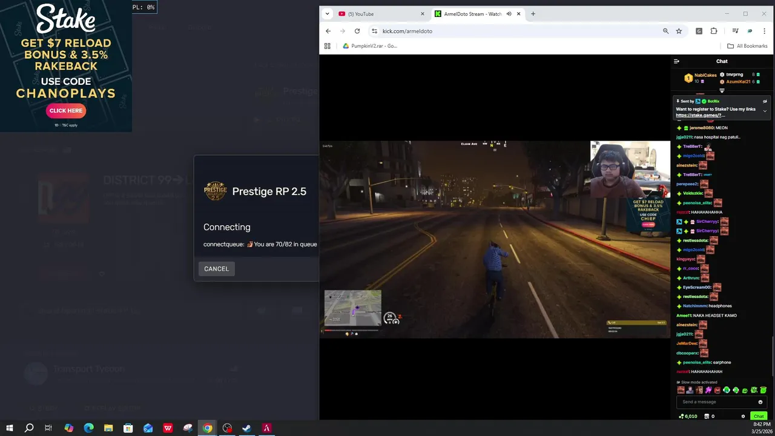Open Windows taskbar search
The height and width of the screenshot is (436, 775).
click(x=28, y=428)
